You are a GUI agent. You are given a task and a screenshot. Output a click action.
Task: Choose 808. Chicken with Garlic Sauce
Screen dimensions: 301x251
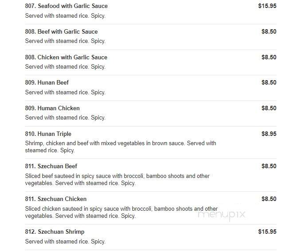(66, 58)
